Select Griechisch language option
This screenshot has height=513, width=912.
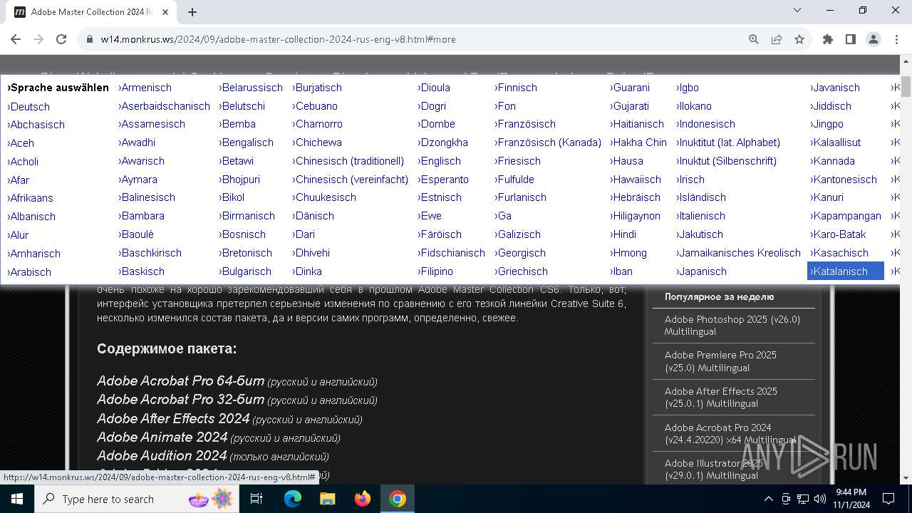click(521, 271)
